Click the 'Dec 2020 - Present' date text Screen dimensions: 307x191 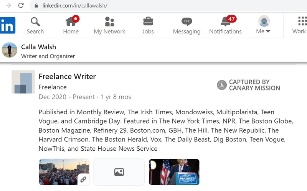click(66, 97)
